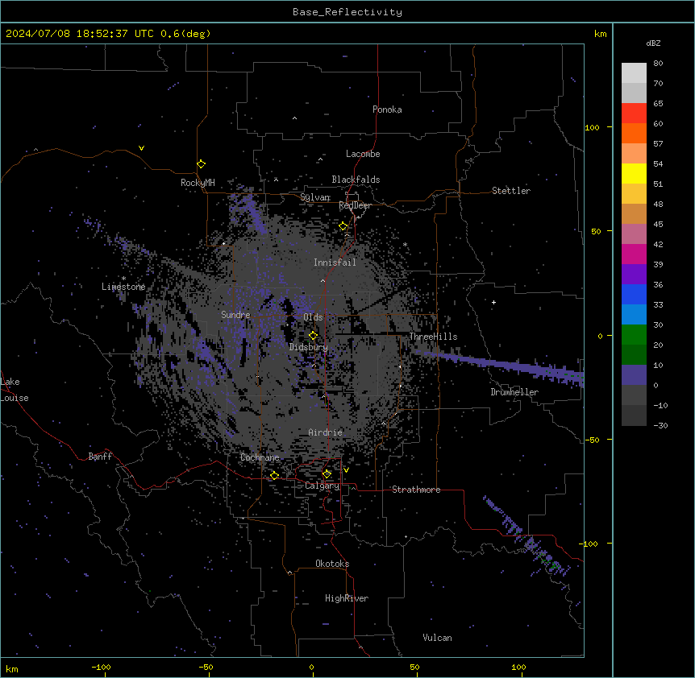Click the purple echo streak southeast of Strathmore

pos(525,535)
